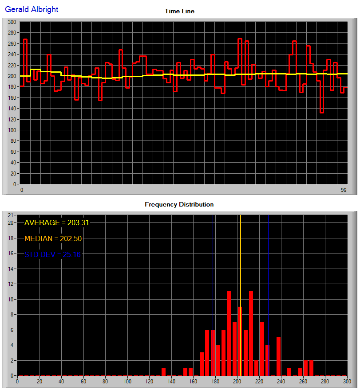Click the 0 start label on Time Line x-axis
The height and width of the screenshot is (390, 360).
(x=22, y=190)
